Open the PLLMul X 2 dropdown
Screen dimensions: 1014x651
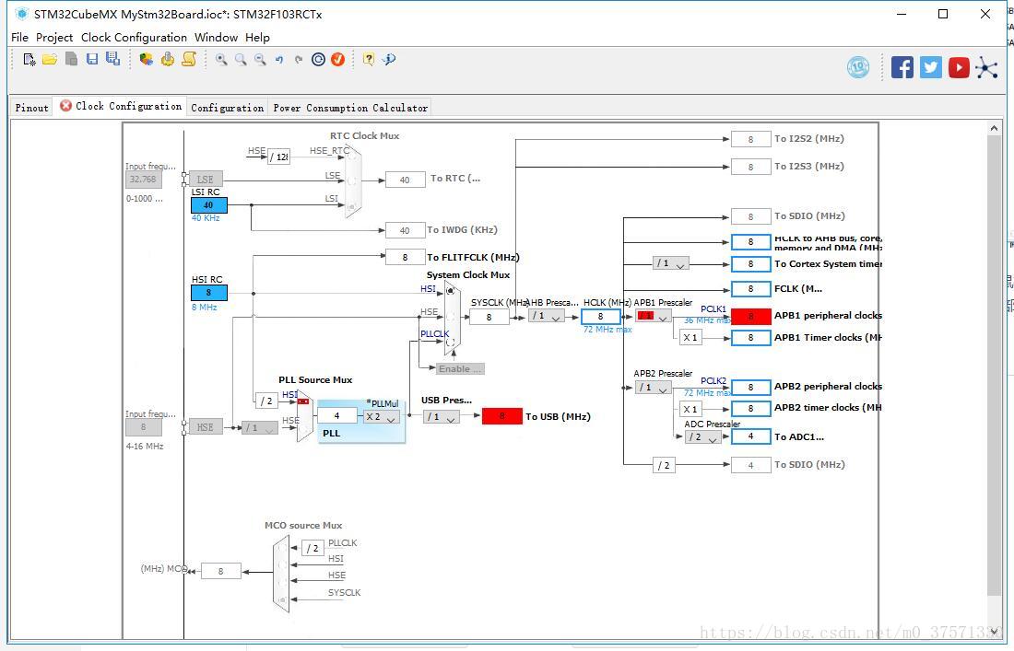[x=381, y=417]
